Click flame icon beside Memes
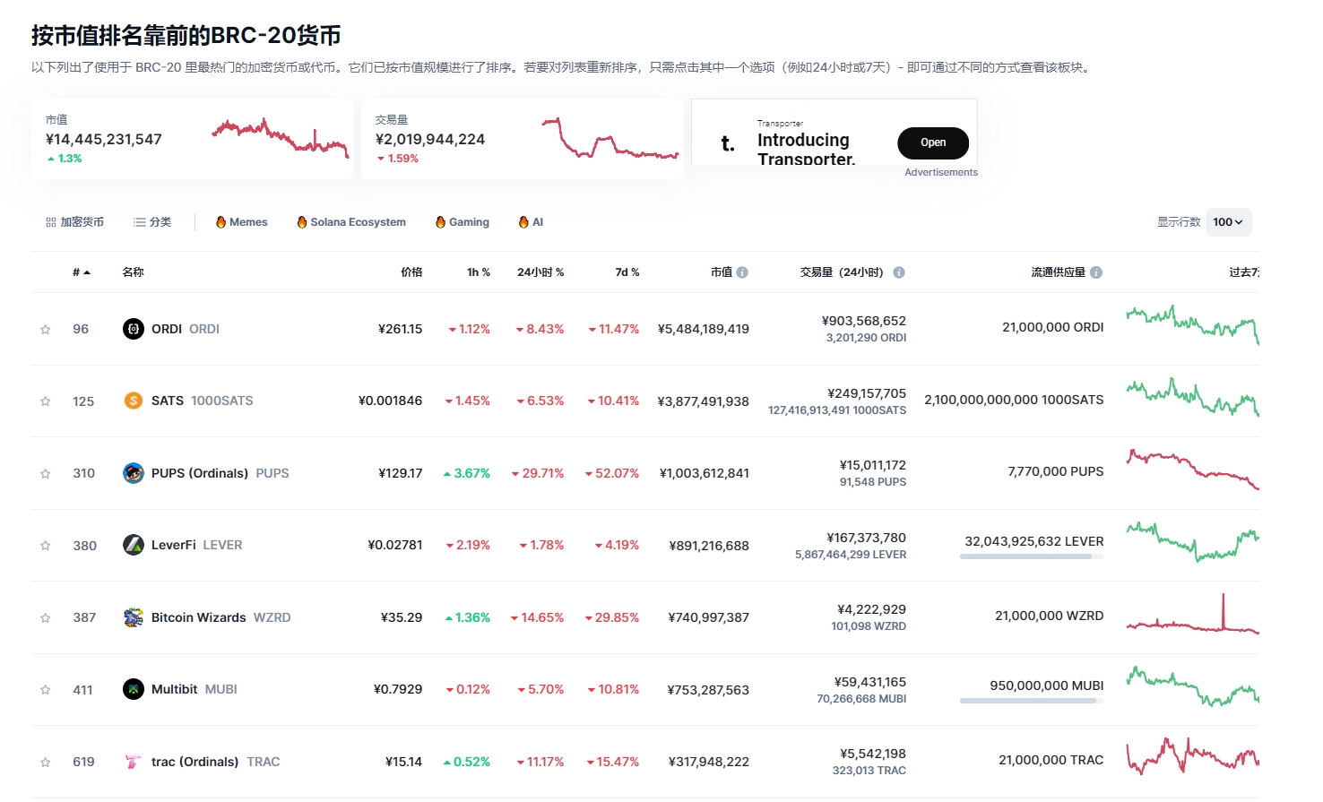1323x802 pixels. (220, 222)
